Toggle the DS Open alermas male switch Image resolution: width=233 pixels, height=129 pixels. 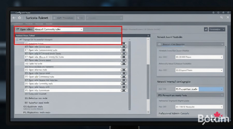124,70
